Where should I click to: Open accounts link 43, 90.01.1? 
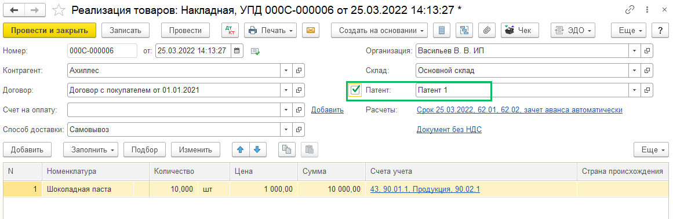tap(425, 189)
